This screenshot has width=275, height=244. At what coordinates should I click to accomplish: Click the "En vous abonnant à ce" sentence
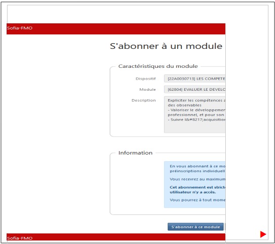197,166
